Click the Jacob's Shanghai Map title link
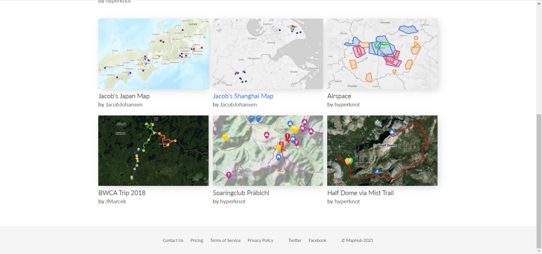 point(243,96)
